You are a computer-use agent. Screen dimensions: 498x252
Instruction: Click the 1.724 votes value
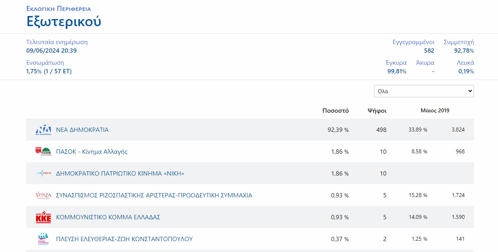(x=458, y=195)
